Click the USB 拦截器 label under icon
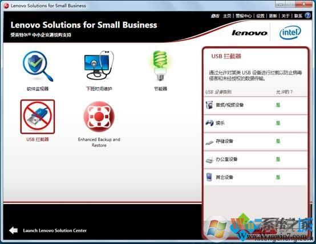 (38, 139)
